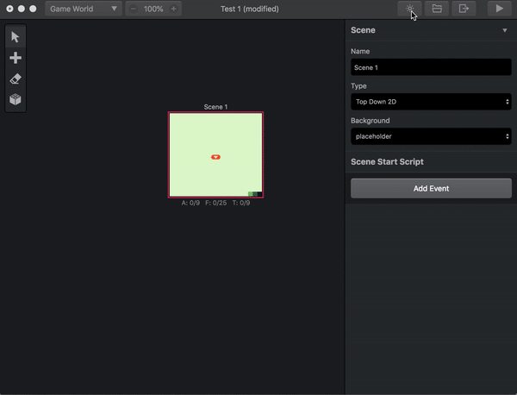
Task: Click the Scene Start Script header
Action: pyautogui.click(x=387, y=161)
